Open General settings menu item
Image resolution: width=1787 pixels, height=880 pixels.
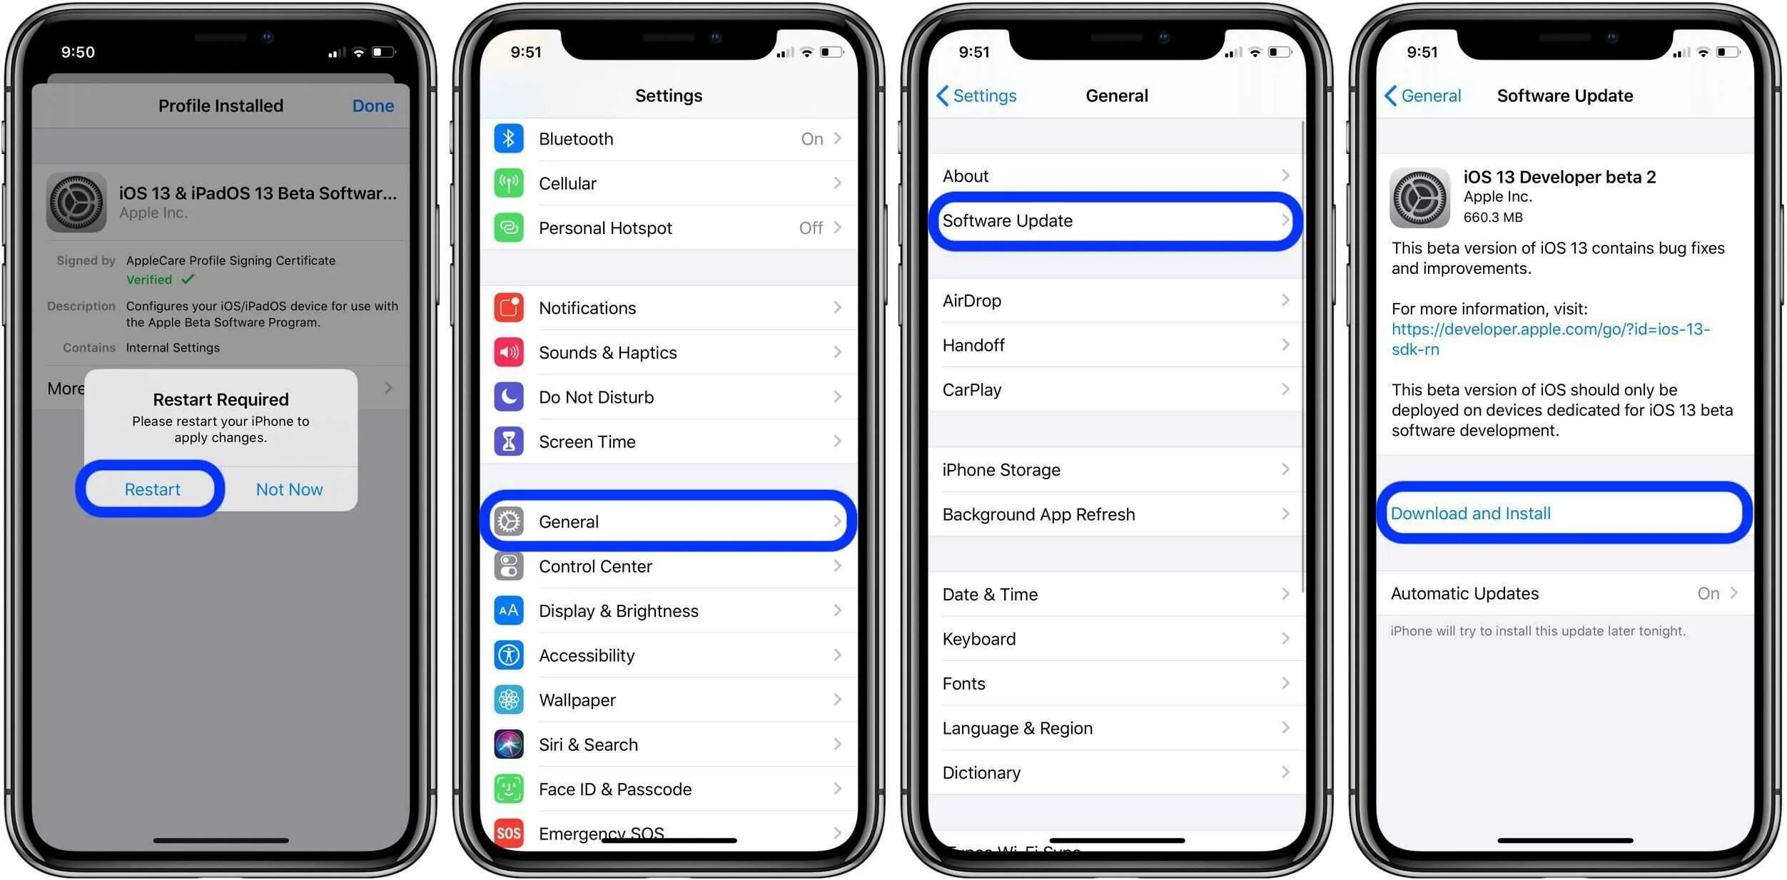[669, 521]
